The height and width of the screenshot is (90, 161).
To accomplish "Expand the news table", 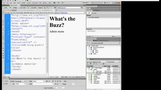I will point(91,50).
